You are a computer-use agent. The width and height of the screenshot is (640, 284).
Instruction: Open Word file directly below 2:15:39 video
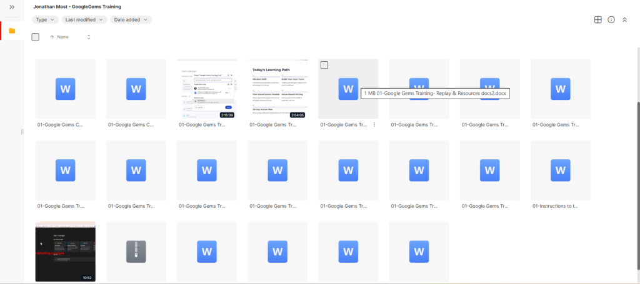point(206,170)
